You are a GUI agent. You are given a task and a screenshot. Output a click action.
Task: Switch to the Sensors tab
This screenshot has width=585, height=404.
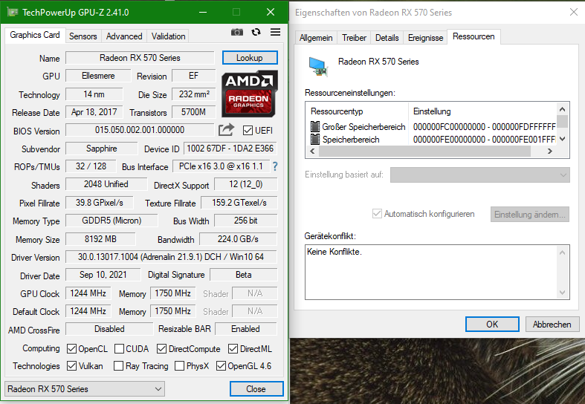point(83,36)
